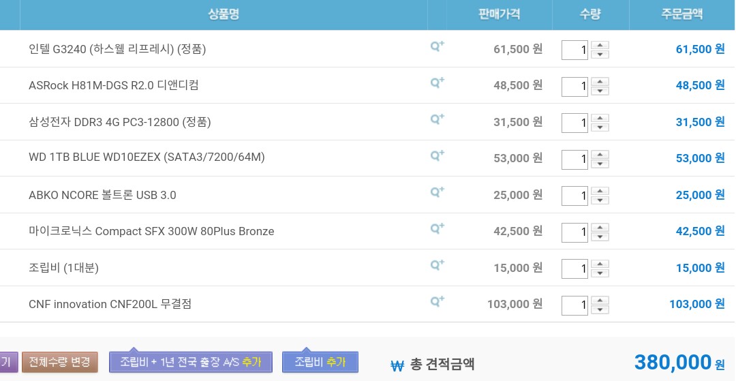Increase quantity of 인텔 G3240
Image resolution: width=736 pixels, height=381 pixels.
pos(600,45)
